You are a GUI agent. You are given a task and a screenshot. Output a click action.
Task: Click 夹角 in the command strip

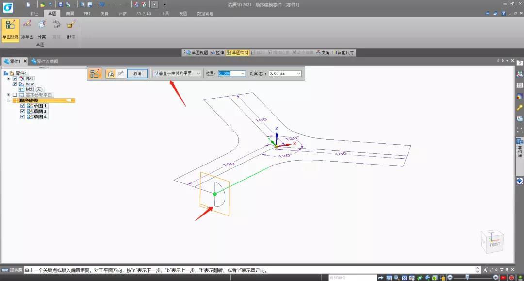[323, 53]
